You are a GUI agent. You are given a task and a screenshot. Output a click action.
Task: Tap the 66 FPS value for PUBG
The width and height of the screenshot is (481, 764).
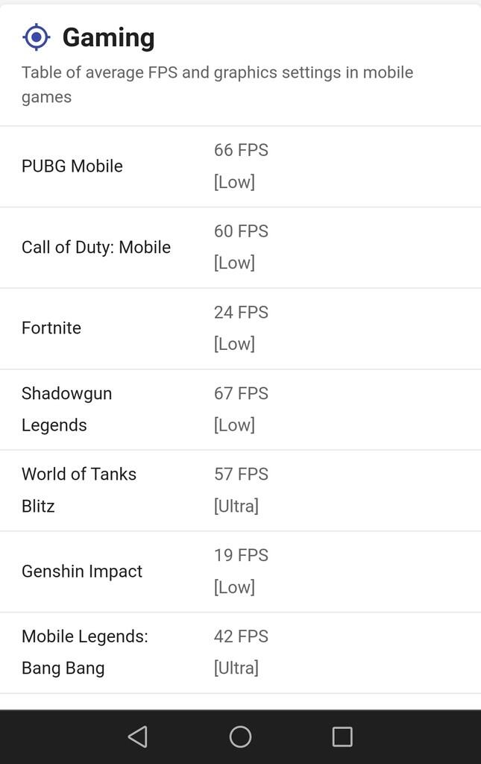241,150
